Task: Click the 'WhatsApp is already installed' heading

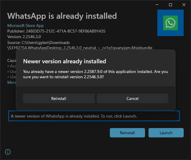Action: tap(62, 16)
